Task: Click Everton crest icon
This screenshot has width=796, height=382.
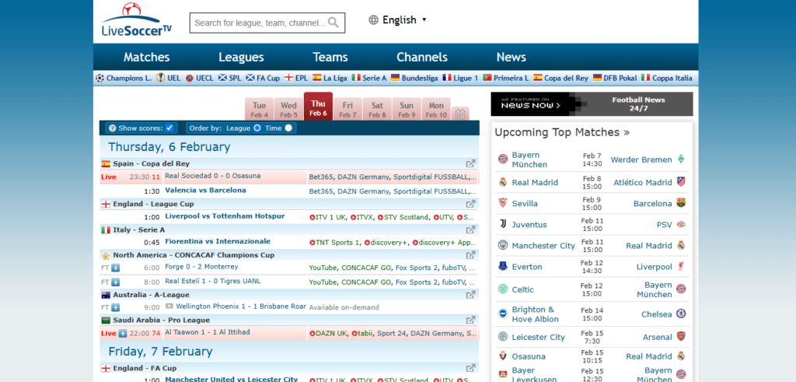Action: pos(503,267)
